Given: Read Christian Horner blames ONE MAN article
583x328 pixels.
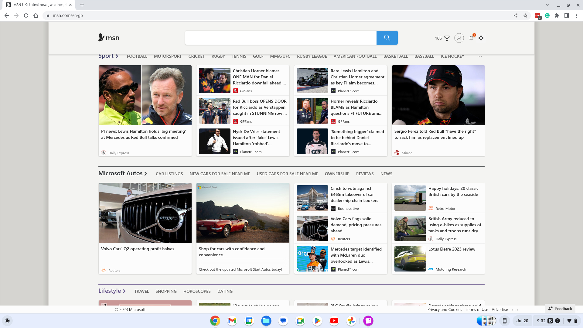Looking at the screenshot, I should pyautogui.click(x=259, y=77).
